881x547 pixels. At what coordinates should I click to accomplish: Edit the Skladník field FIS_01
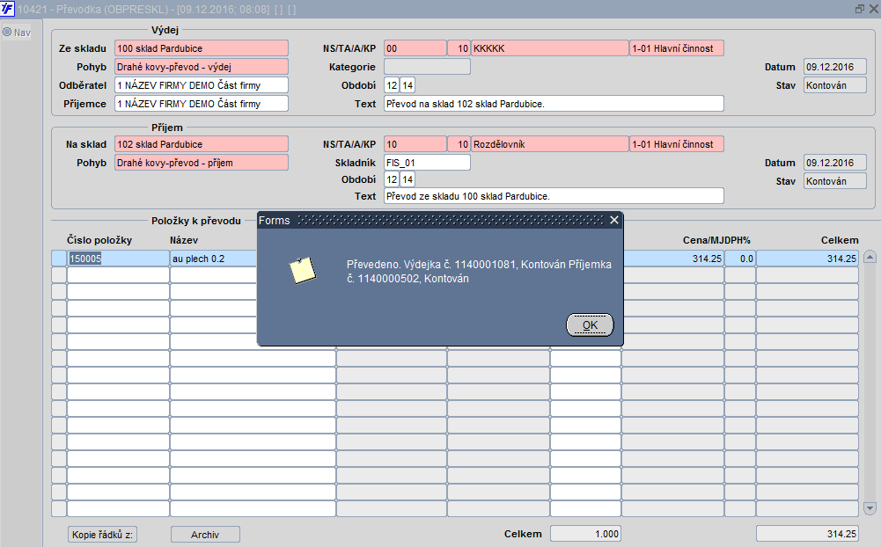[x=427, y=163]
